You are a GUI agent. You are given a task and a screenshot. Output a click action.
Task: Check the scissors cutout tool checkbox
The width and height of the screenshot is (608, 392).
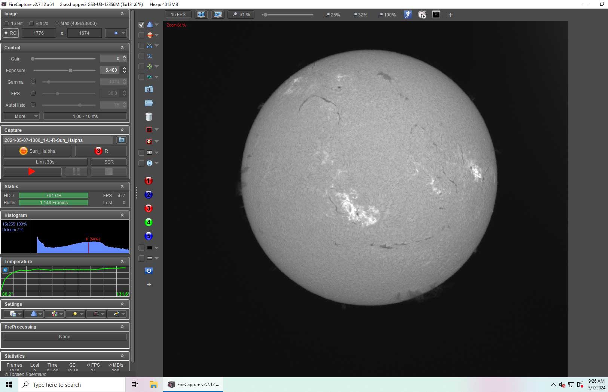141,46
